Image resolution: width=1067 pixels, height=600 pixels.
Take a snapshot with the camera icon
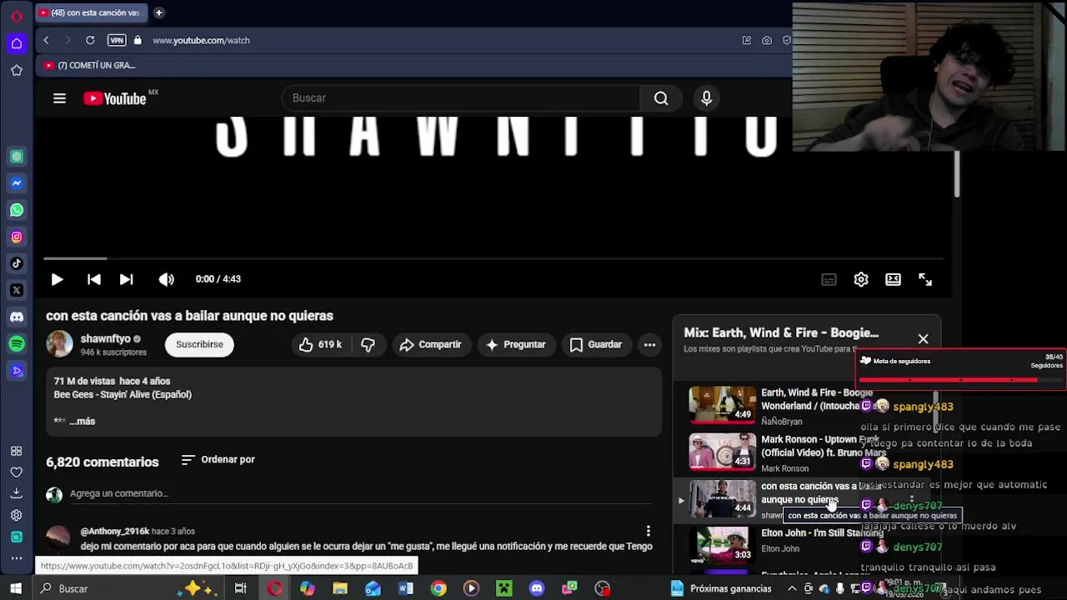point(766,40)
